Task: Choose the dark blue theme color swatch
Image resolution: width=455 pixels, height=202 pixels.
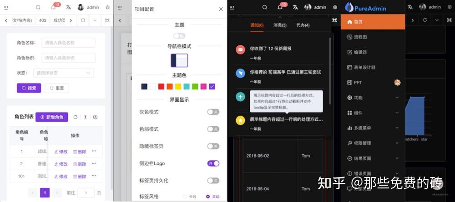Action: (144, 87)
